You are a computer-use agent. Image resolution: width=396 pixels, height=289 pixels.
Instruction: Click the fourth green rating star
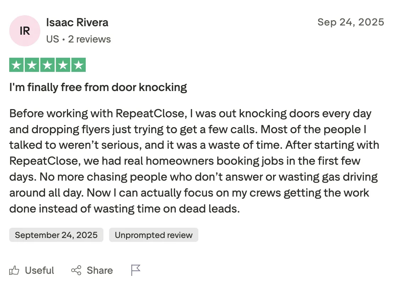[63, 66]
